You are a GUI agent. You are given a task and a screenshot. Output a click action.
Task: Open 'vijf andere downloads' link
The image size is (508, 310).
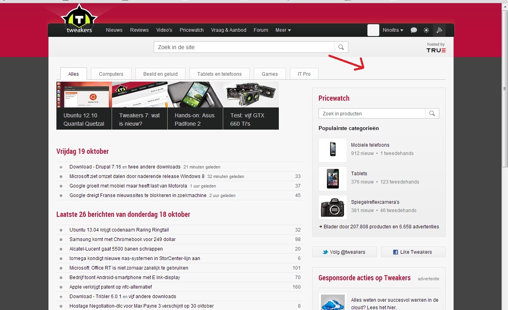pyautogui.click(x=153, y=297)
